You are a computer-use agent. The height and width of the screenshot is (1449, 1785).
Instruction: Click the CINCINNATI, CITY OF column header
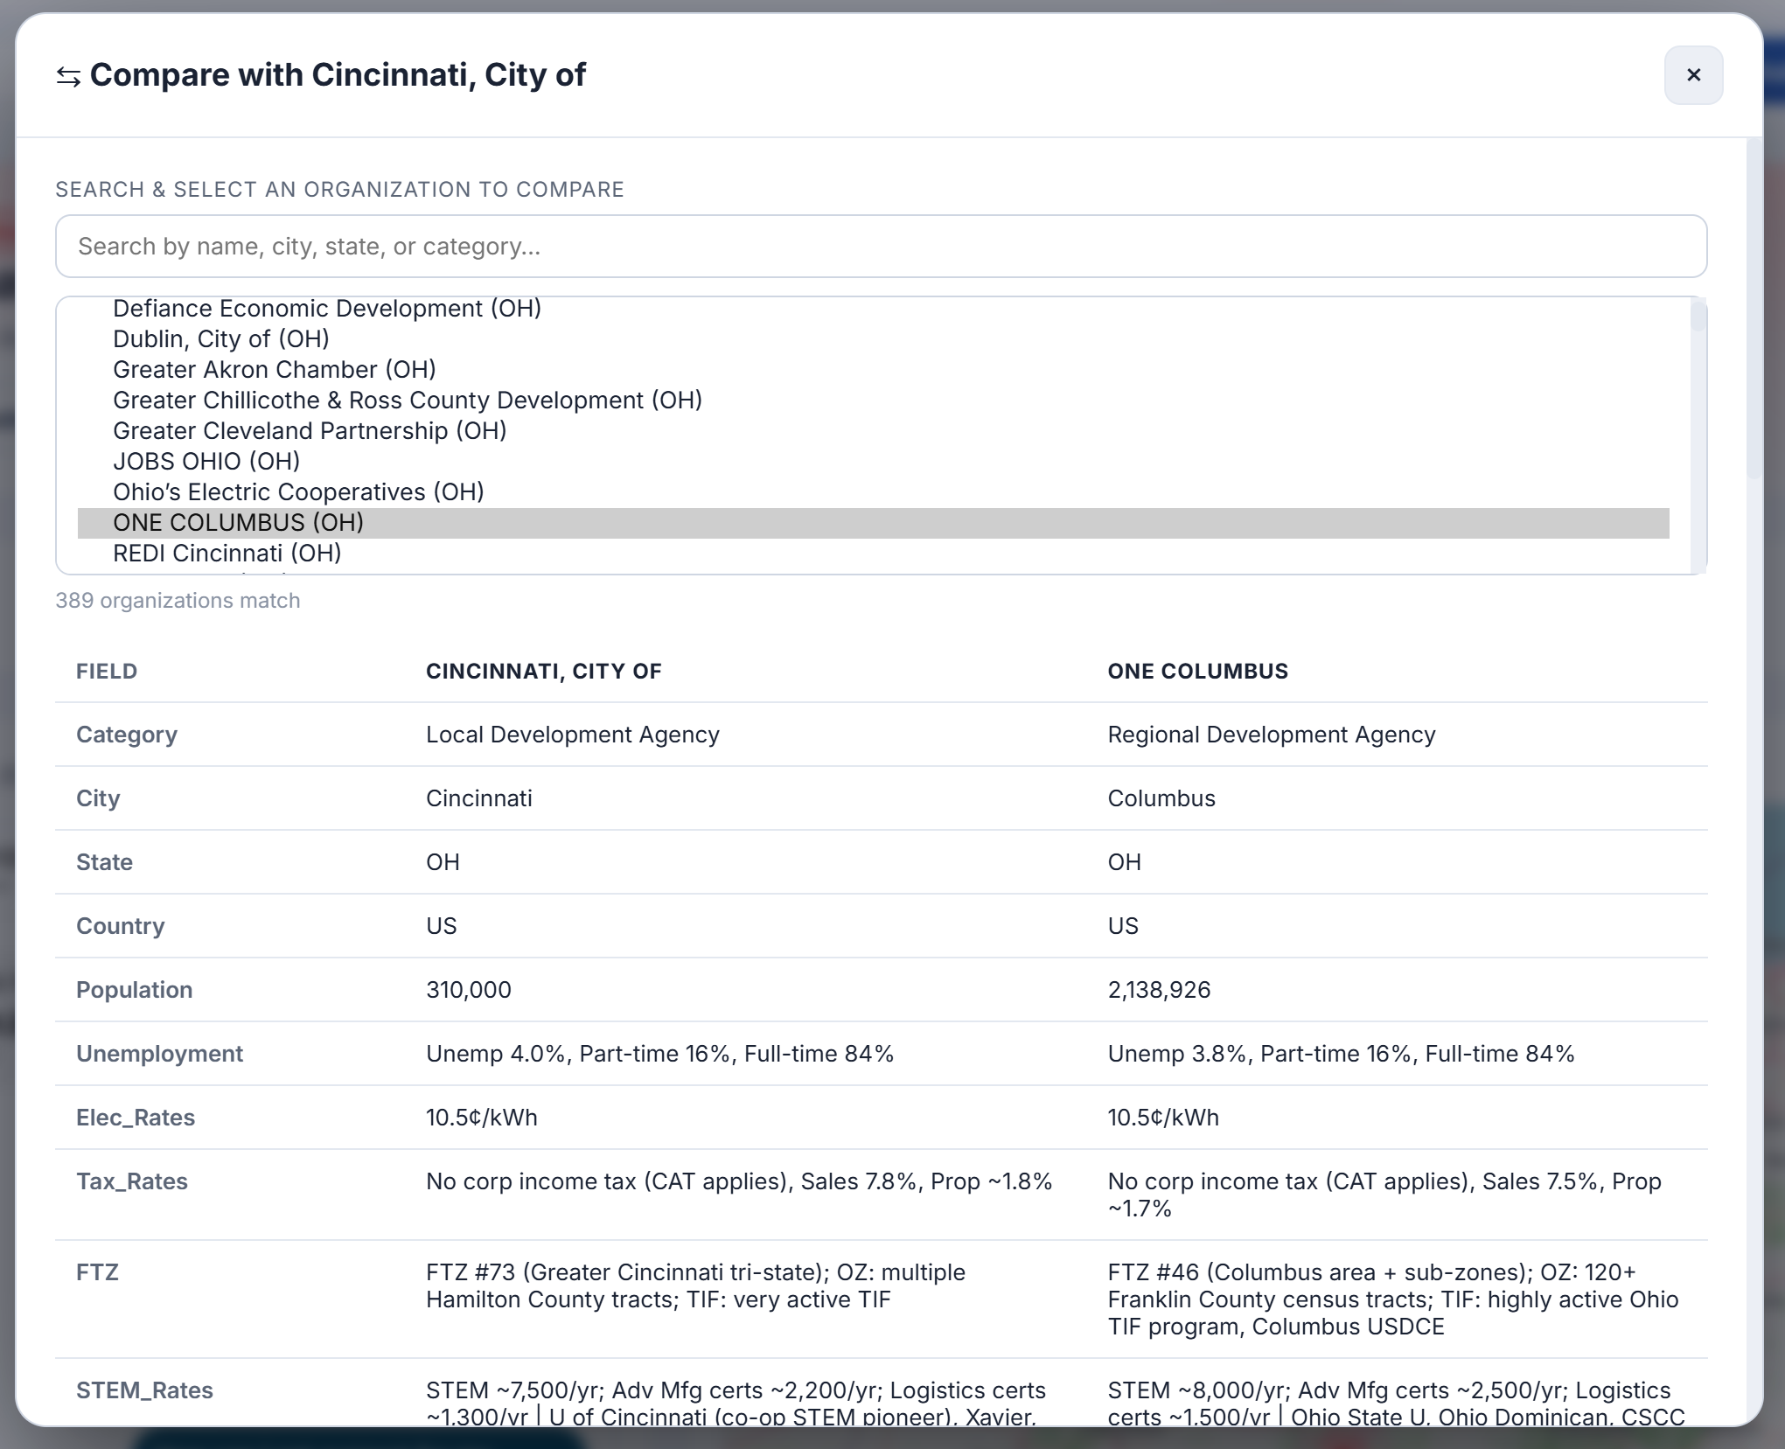(x=544, y=671)
